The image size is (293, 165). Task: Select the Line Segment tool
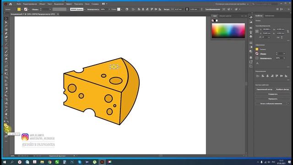[x=6, y=44]
